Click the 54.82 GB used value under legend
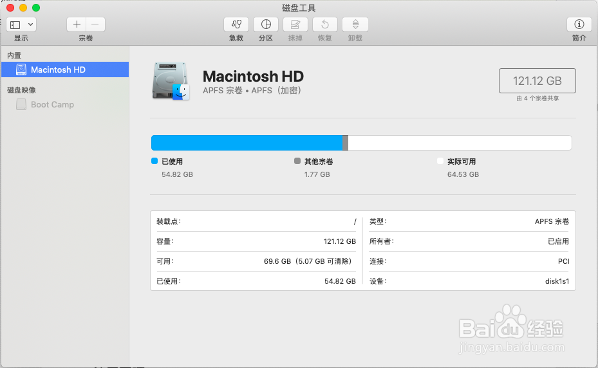Image resolution: width=598 pixels, height=368 pixels. tap(178, 174)
